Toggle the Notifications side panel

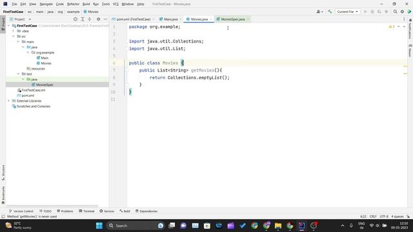pyautogui.click(x=410, y=28)
